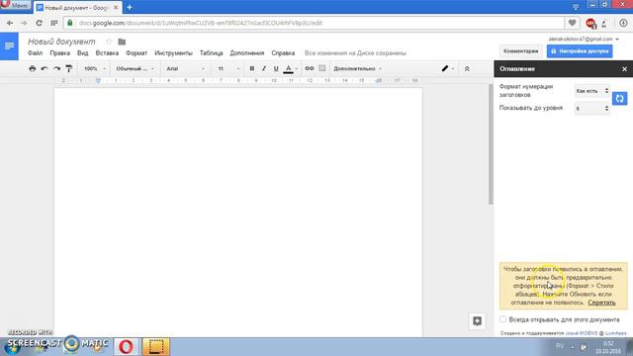Viewport: 633px width, 356px height.
Task: Open the editing mode pencil menu
Action: click(x=447, y=68)
